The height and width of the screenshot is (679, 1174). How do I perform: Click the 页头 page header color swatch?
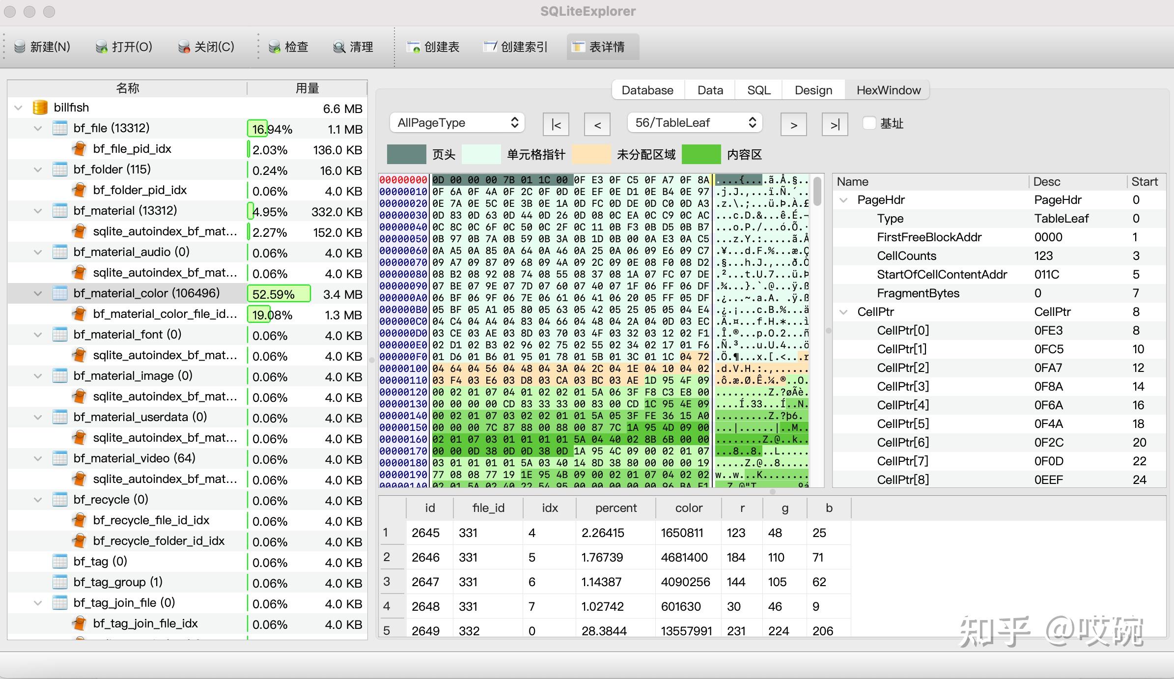[x=407, y=154]
